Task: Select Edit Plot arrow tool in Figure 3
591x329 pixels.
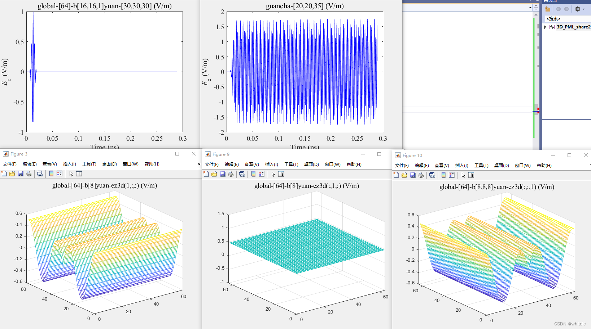Action: 71,173
